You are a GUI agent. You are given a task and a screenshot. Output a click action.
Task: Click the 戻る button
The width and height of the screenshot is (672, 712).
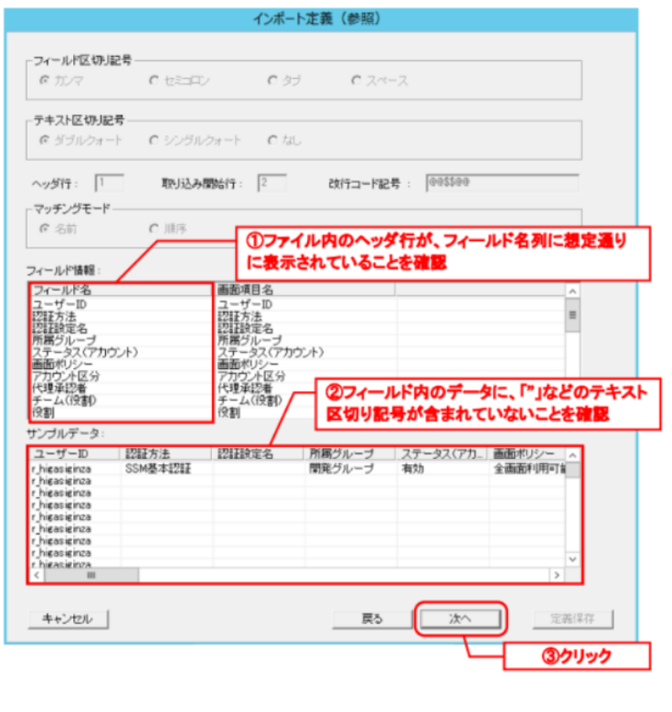click(372, 619)
